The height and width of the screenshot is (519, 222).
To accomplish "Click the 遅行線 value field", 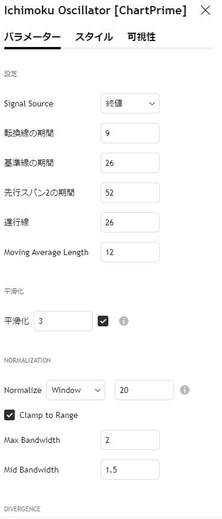I will pyautogui.click(x=130, y=222).
